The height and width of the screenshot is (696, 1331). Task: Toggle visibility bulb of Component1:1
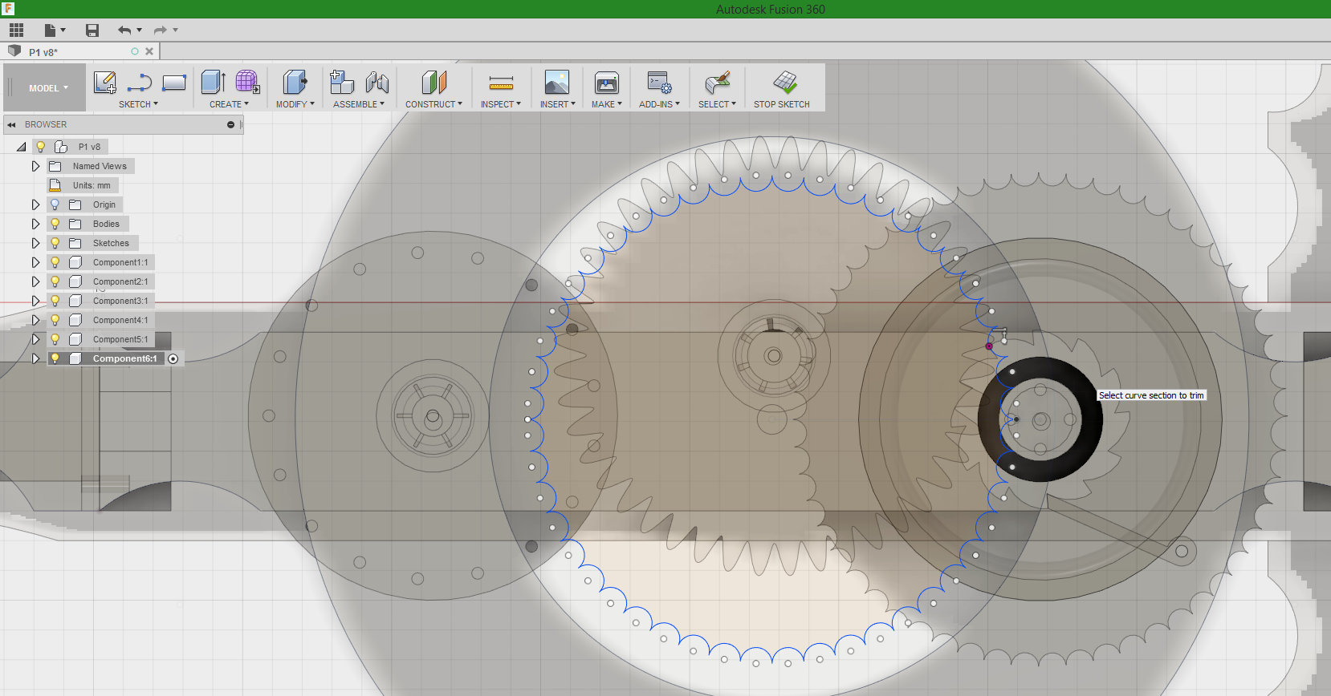click(55, 262)
